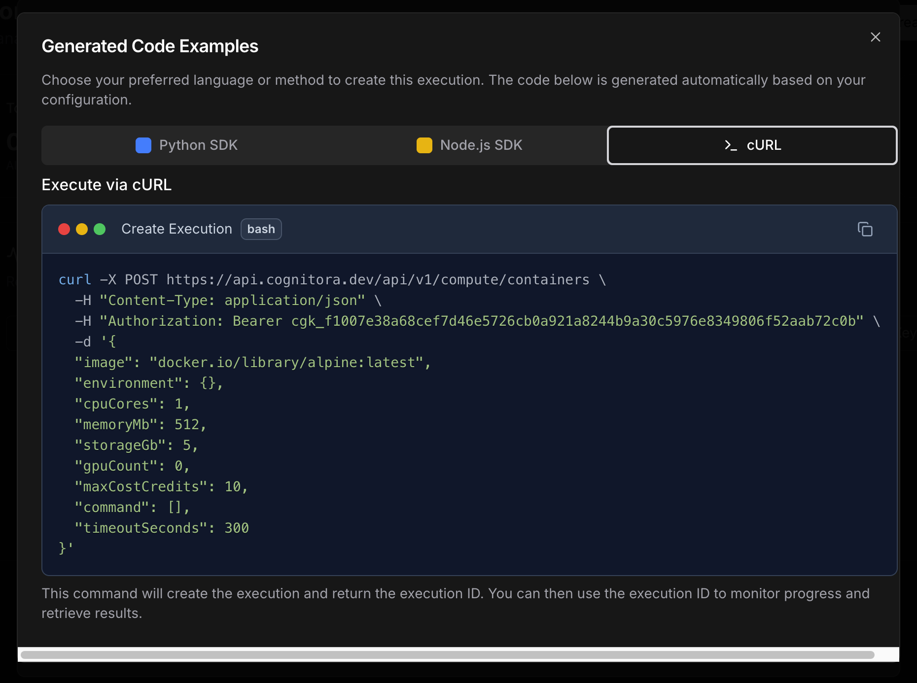The height and width of the screenshot is (683, 917).
Task: Switch to the Node.js SDK tab
Action: 481,145
